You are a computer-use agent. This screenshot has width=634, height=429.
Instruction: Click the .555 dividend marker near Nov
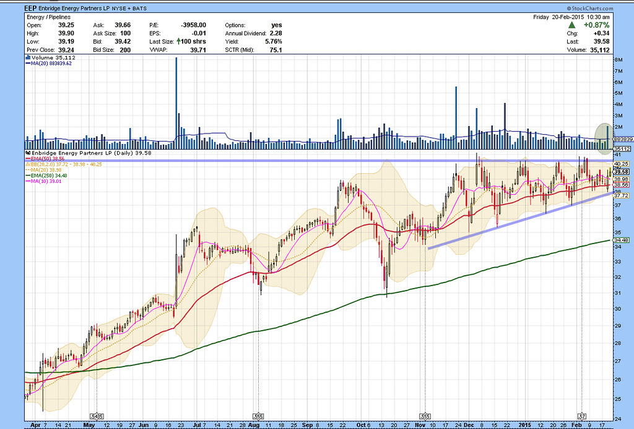425,416
